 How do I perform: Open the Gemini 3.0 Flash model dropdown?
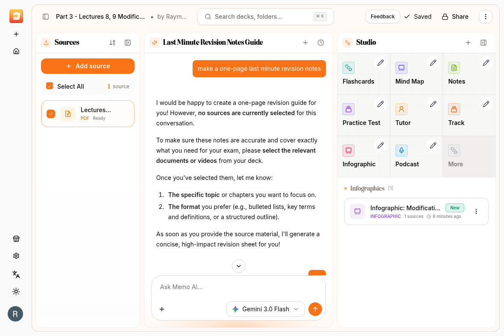(265, 309)
